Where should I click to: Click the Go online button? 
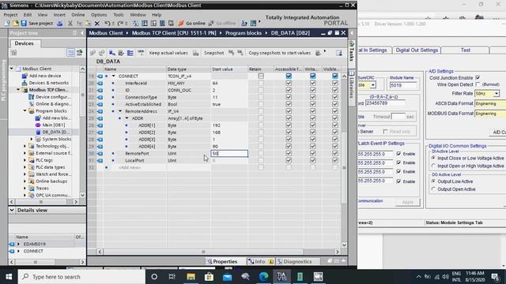click(x=191, y=23)
